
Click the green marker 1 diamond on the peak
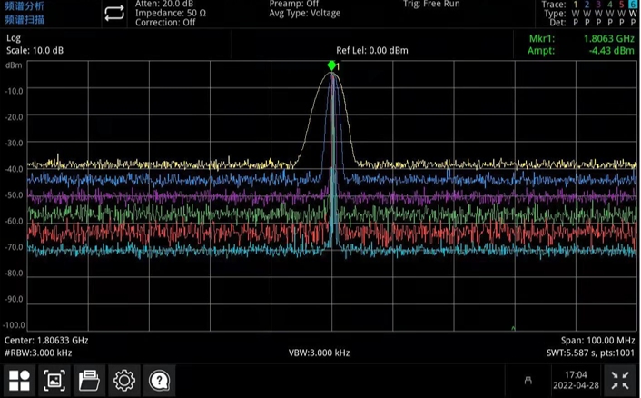[332, 65]
